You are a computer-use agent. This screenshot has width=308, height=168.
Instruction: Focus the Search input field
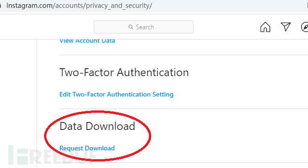[143, 27]
